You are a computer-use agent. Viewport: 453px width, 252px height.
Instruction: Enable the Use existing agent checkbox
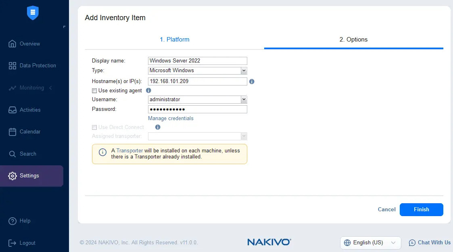pyautogui.click(x=94, y=91)
